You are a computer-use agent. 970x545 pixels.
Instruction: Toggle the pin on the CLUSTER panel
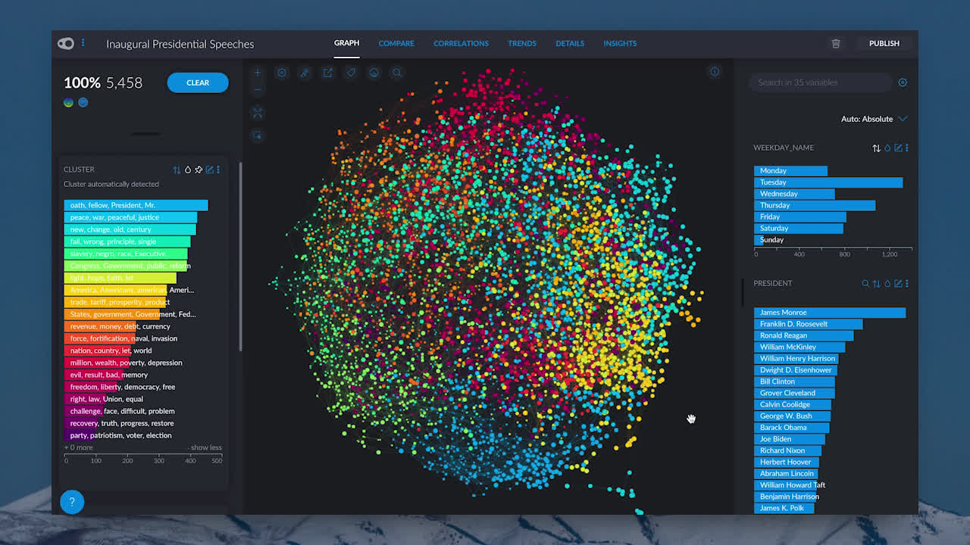198,170
